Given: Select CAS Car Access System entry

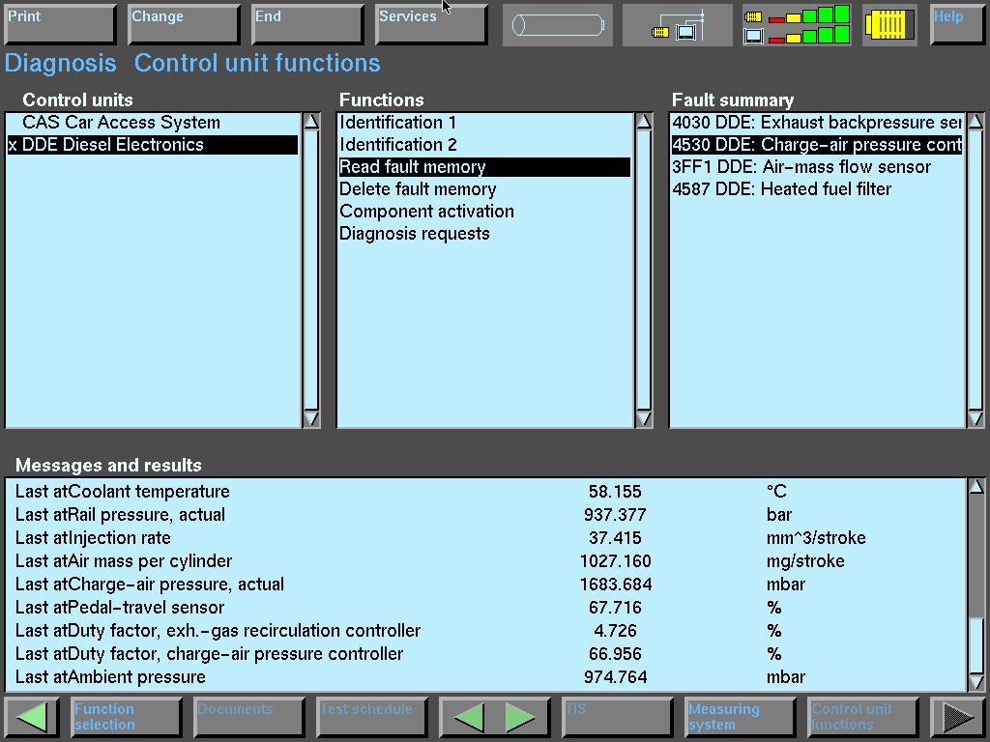Looking at the screenshot, I should (121, 123).
